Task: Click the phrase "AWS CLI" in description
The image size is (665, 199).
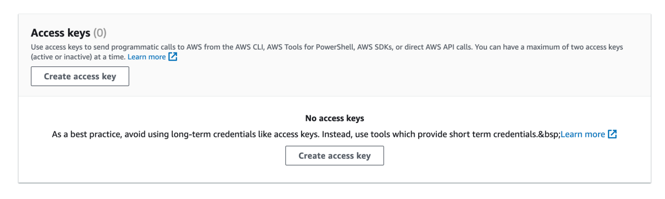Action: pyautogui.click(x=249, y=47)
